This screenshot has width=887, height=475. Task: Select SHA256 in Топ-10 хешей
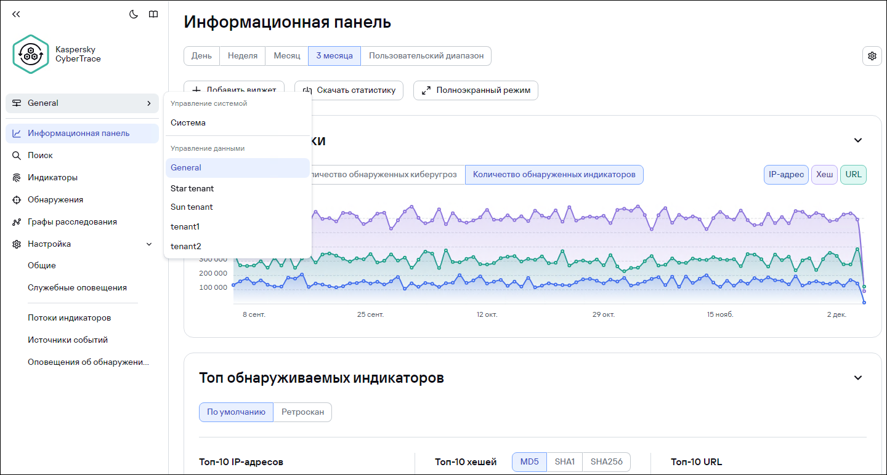[x=606, y=462]
